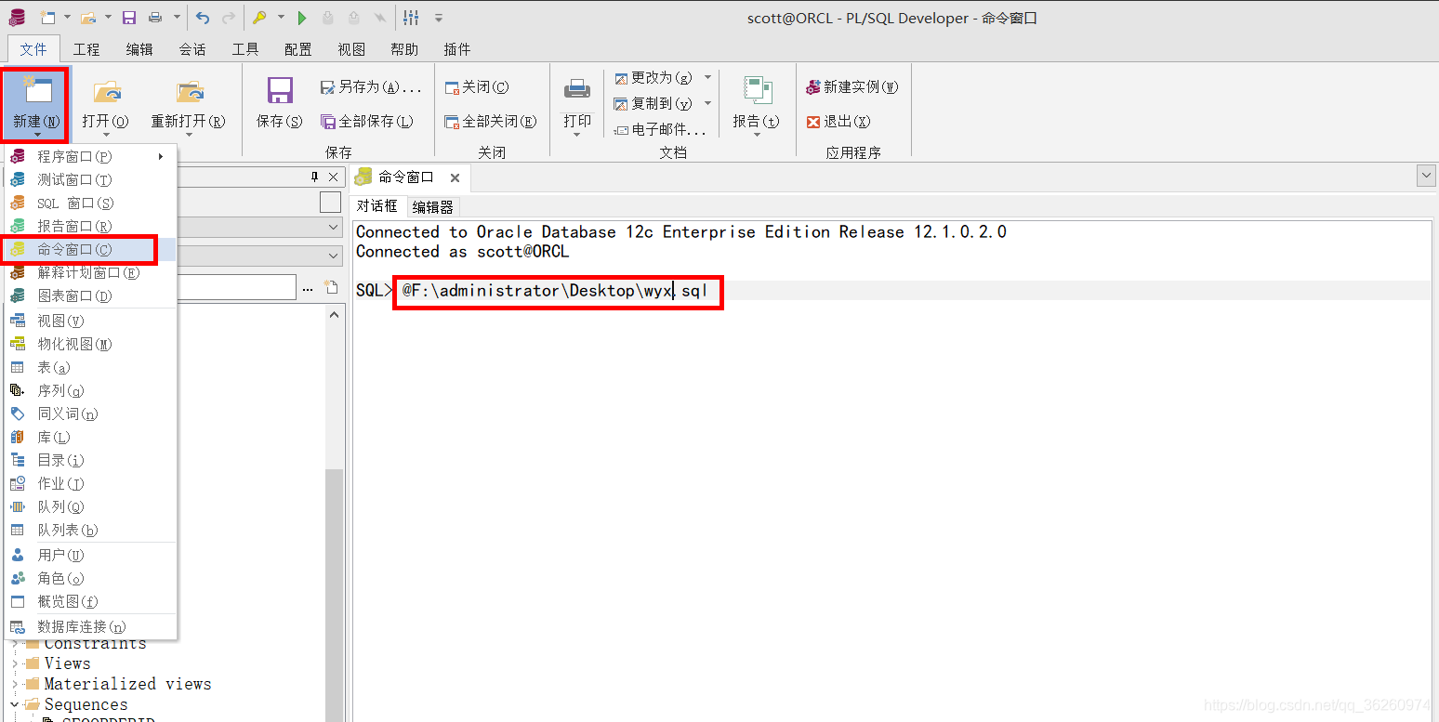This screenshot has height=722, width=1439.
Task: Choose 数据库连接(n) from the New menu
Action: coord(88,626)
